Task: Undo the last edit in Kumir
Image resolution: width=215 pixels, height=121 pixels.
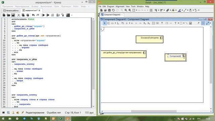Action: click(x=33, y=15)
